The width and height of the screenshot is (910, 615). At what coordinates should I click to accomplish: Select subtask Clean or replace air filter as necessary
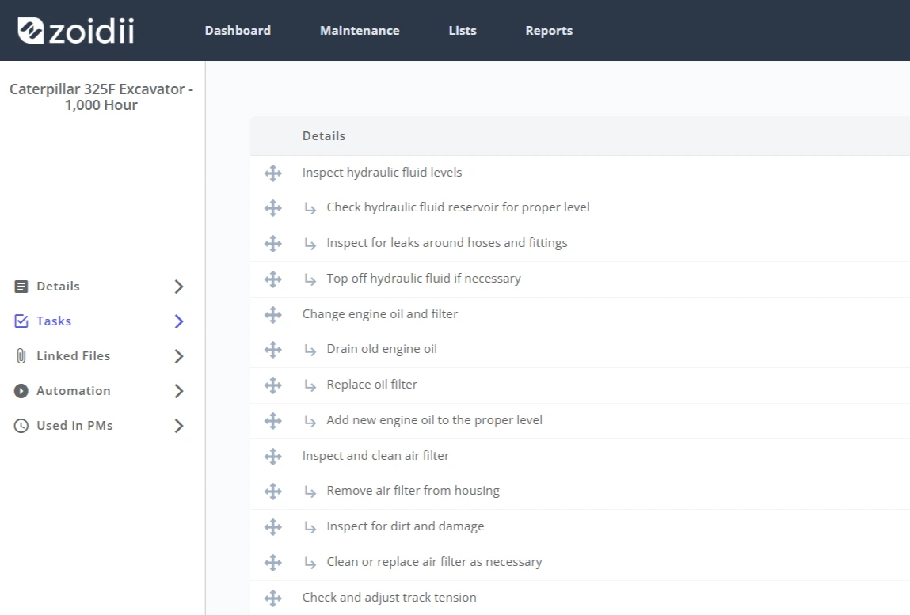pyautogui.click(x=434, y=562)
